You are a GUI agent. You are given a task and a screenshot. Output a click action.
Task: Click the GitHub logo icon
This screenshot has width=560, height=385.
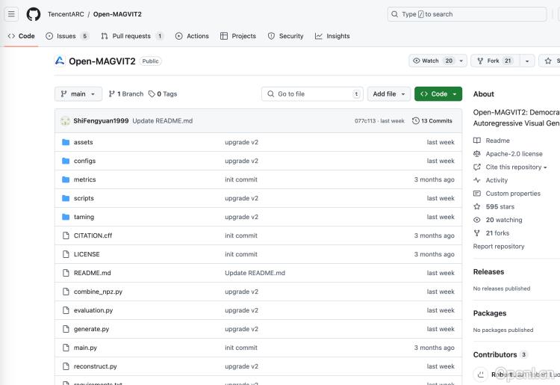[34, 14]
